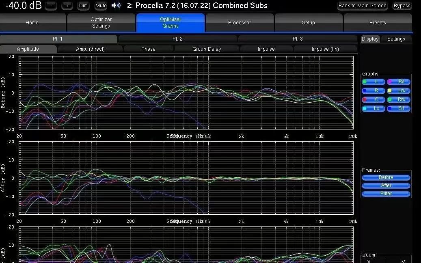Open the Presets tab

tap(378, 23)
